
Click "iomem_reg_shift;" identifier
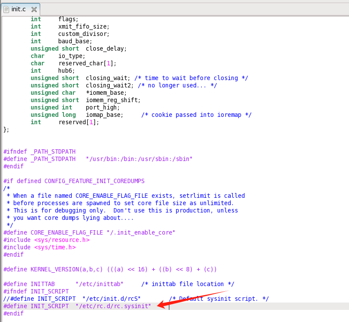113,100
